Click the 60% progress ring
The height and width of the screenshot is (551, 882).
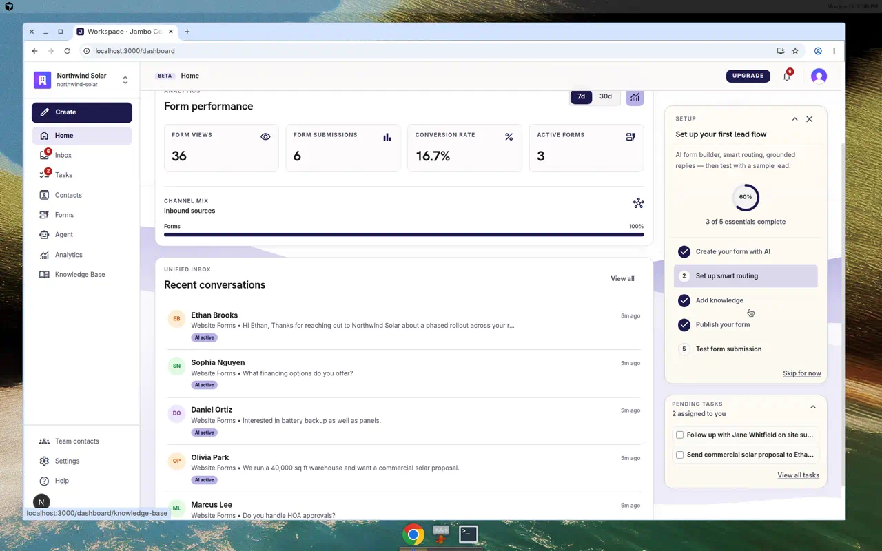(x=746, y=197)
